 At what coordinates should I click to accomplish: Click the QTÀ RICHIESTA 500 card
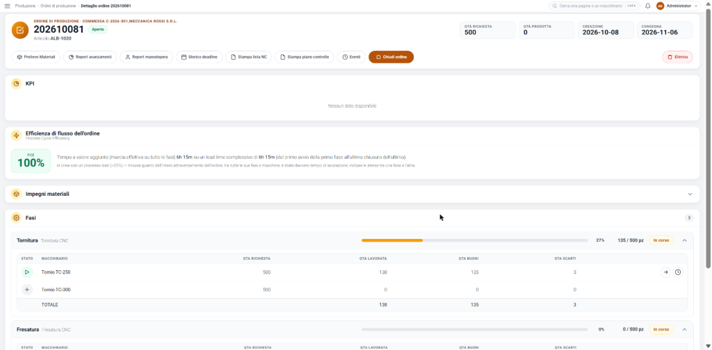(x=487, y=30)
